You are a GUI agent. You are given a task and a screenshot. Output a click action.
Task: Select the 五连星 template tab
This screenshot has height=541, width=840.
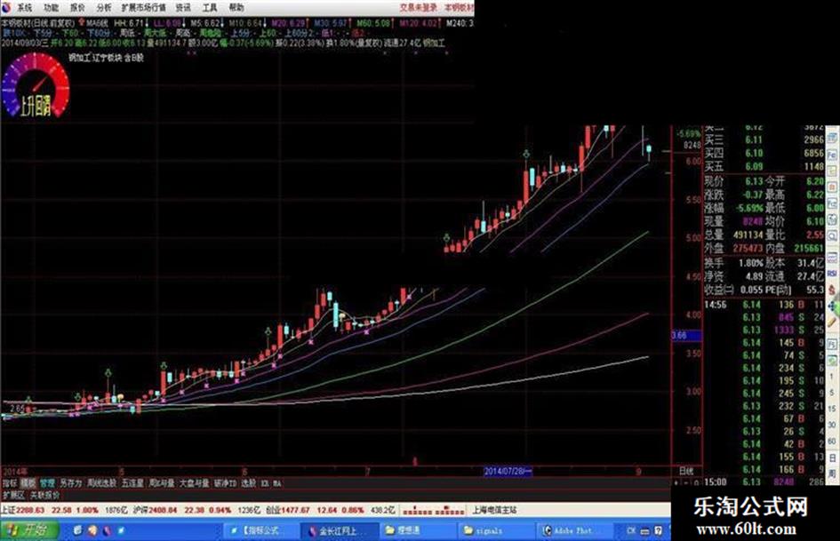click(x=132, y=483)
